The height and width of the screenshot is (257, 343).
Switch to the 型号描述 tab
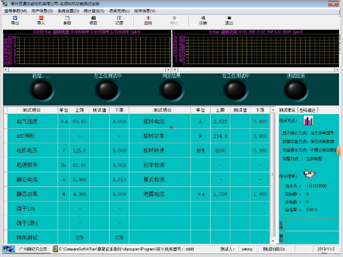[x=307, y=110]
